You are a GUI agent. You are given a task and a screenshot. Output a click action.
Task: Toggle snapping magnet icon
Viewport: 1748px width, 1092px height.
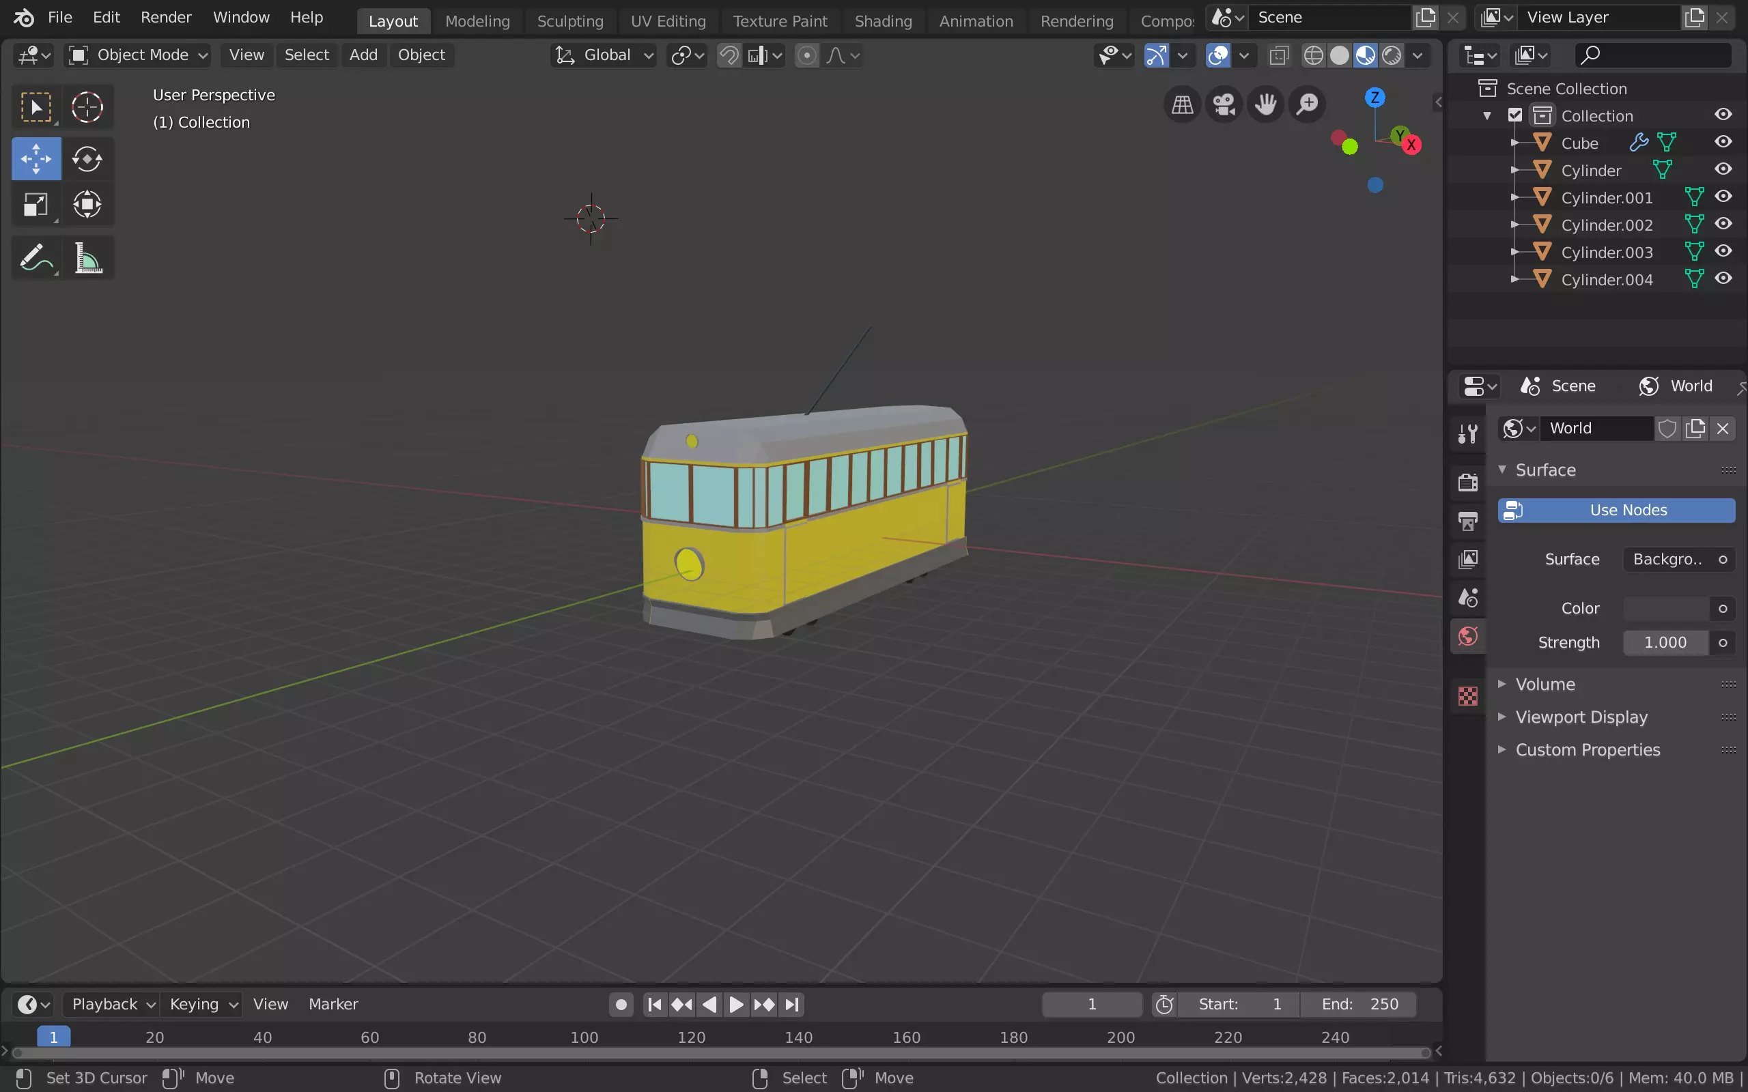[729, 55]
